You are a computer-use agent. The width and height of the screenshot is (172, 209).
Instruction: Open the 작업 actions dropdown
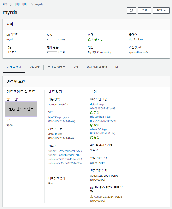[161, 10]
